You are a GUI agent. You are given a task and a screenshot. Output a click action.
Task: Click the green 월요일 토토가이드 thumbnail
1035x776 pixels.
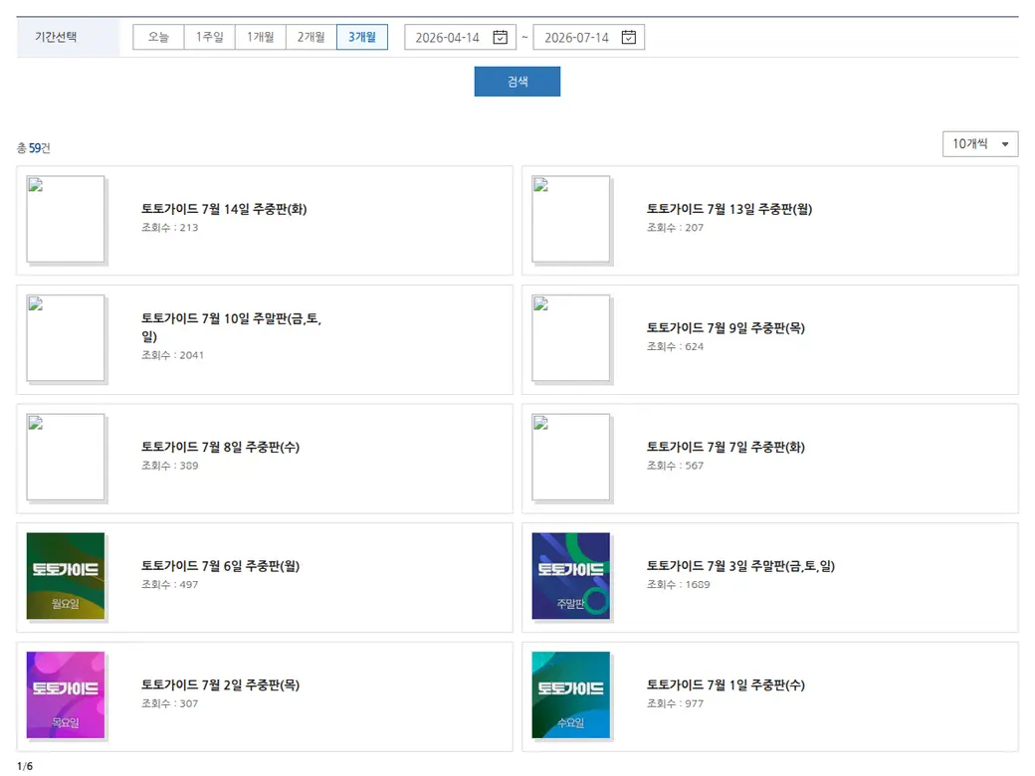click(66, 576)
